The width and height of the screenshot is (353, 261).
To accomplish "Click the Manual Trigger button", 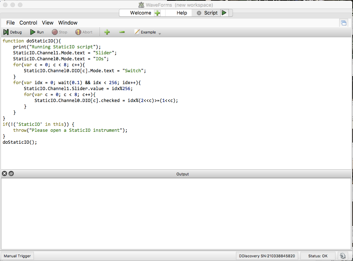I will click(18, 256).
